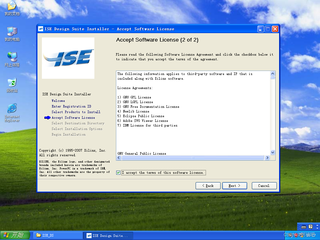Click the ISE installer title bar icon
Viewport: 320px width, 240px height.
pos(41,29)
